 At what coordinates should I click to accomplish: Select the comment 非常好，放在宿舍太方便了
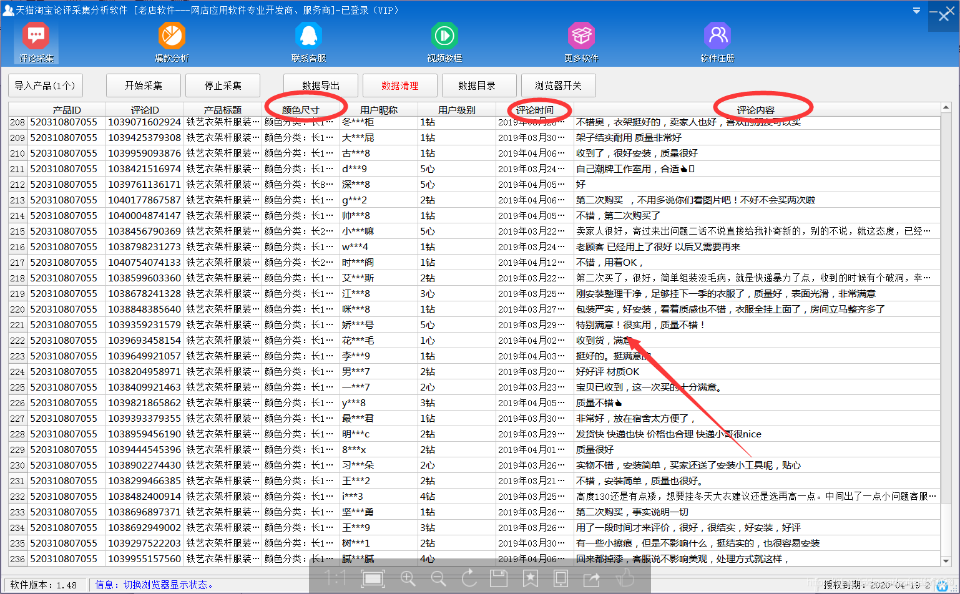coord(757,419)
